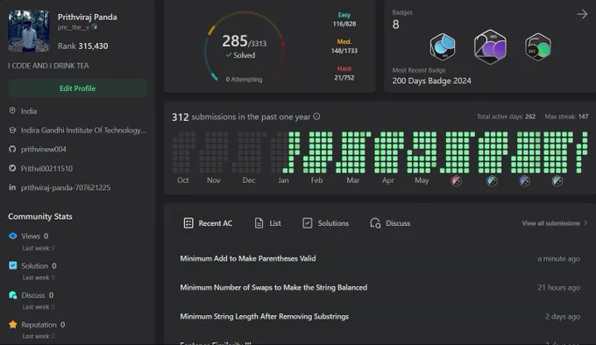Click the Easy 116/828 stat
Image resolution: width=596 pixels, height=345 pixels.
pyautogui.click(x=344, y=19)
